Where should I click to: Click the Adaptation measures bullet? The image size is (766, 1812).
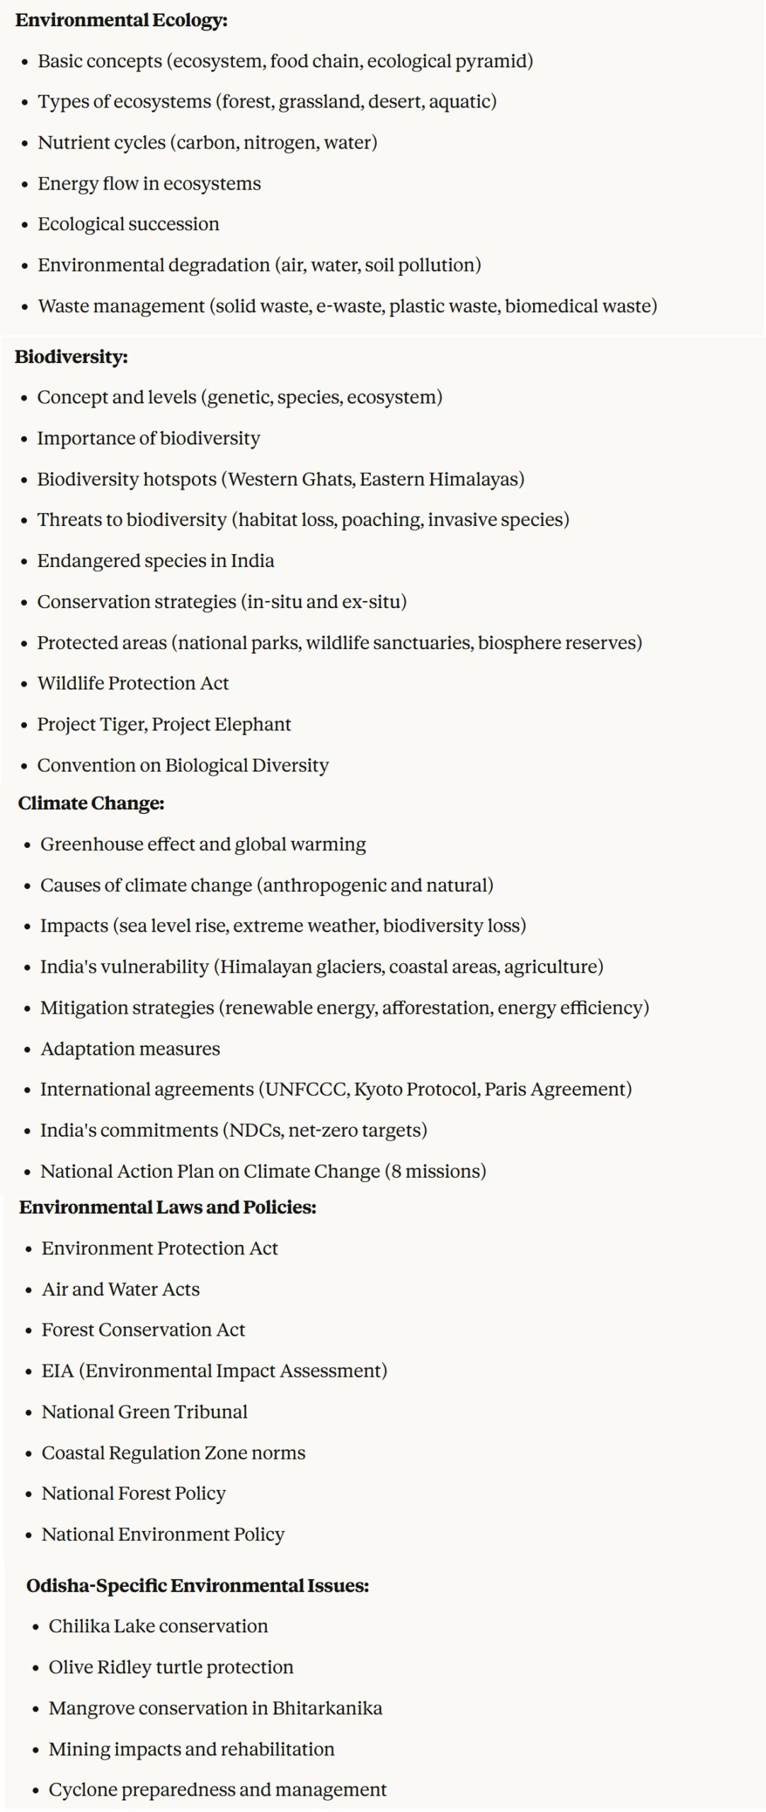(130, 1049)
